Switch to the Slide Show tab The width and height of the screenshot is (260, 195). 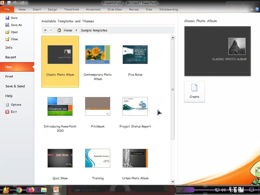pyautogui.click(x=115, y=9)
